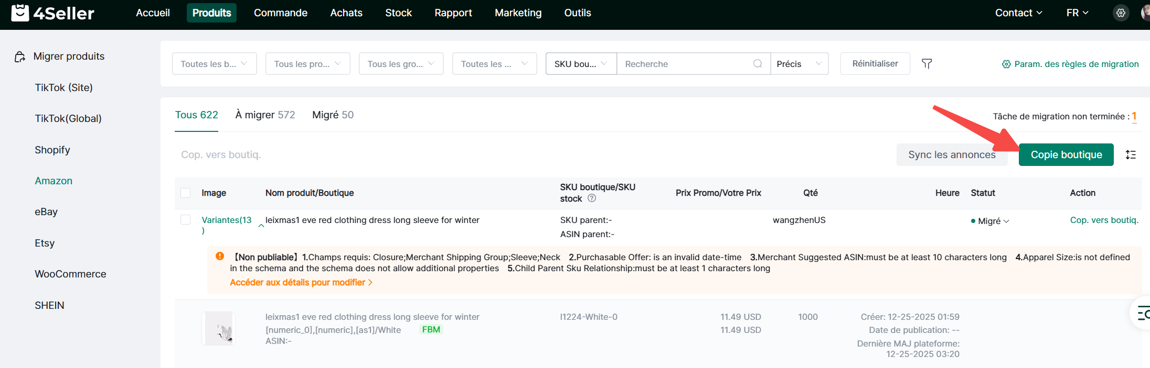This screenshot has height=368, width=1150.
Task: Click the filter funnel icon
Action: pyautogui.click(x=927, y=64)
